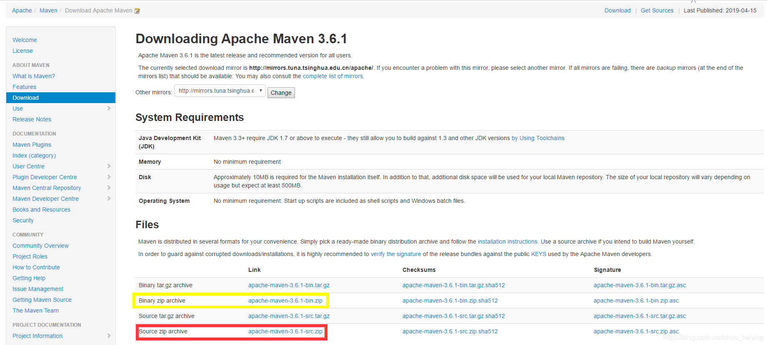Click the Change mirror button

(x=281, y=93)
